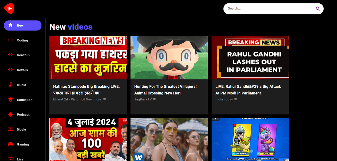Click the Gaming controller icon
Viewport: 337px width, 161px height.
pos(10,144)
